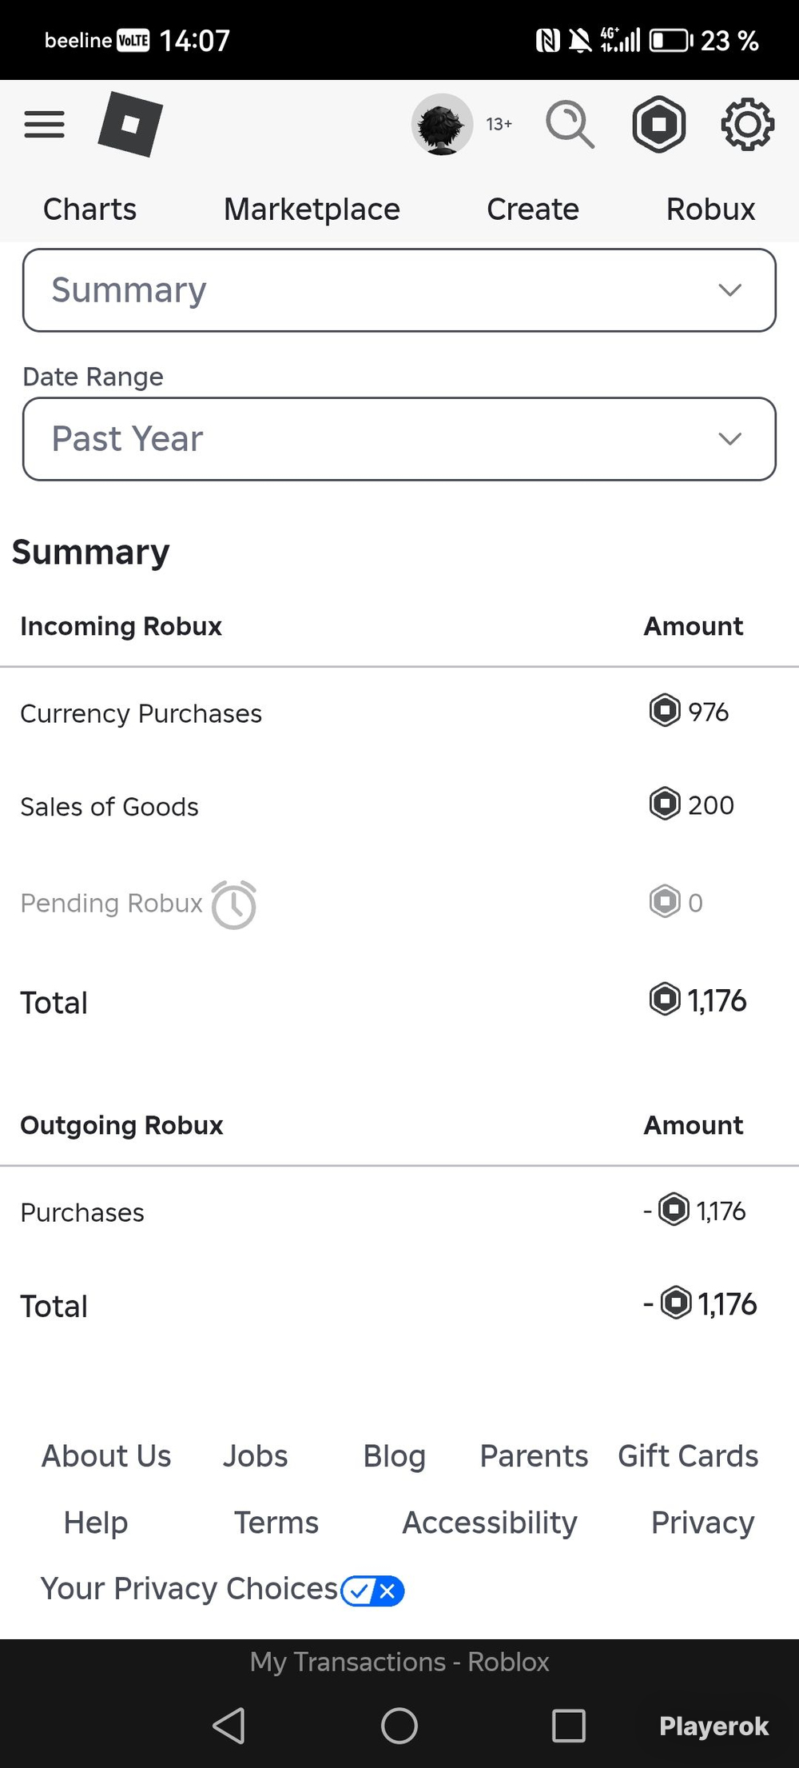Open the Accessibility footer link
This screenshot has width=799, height=1768.
click(490, 1523)
